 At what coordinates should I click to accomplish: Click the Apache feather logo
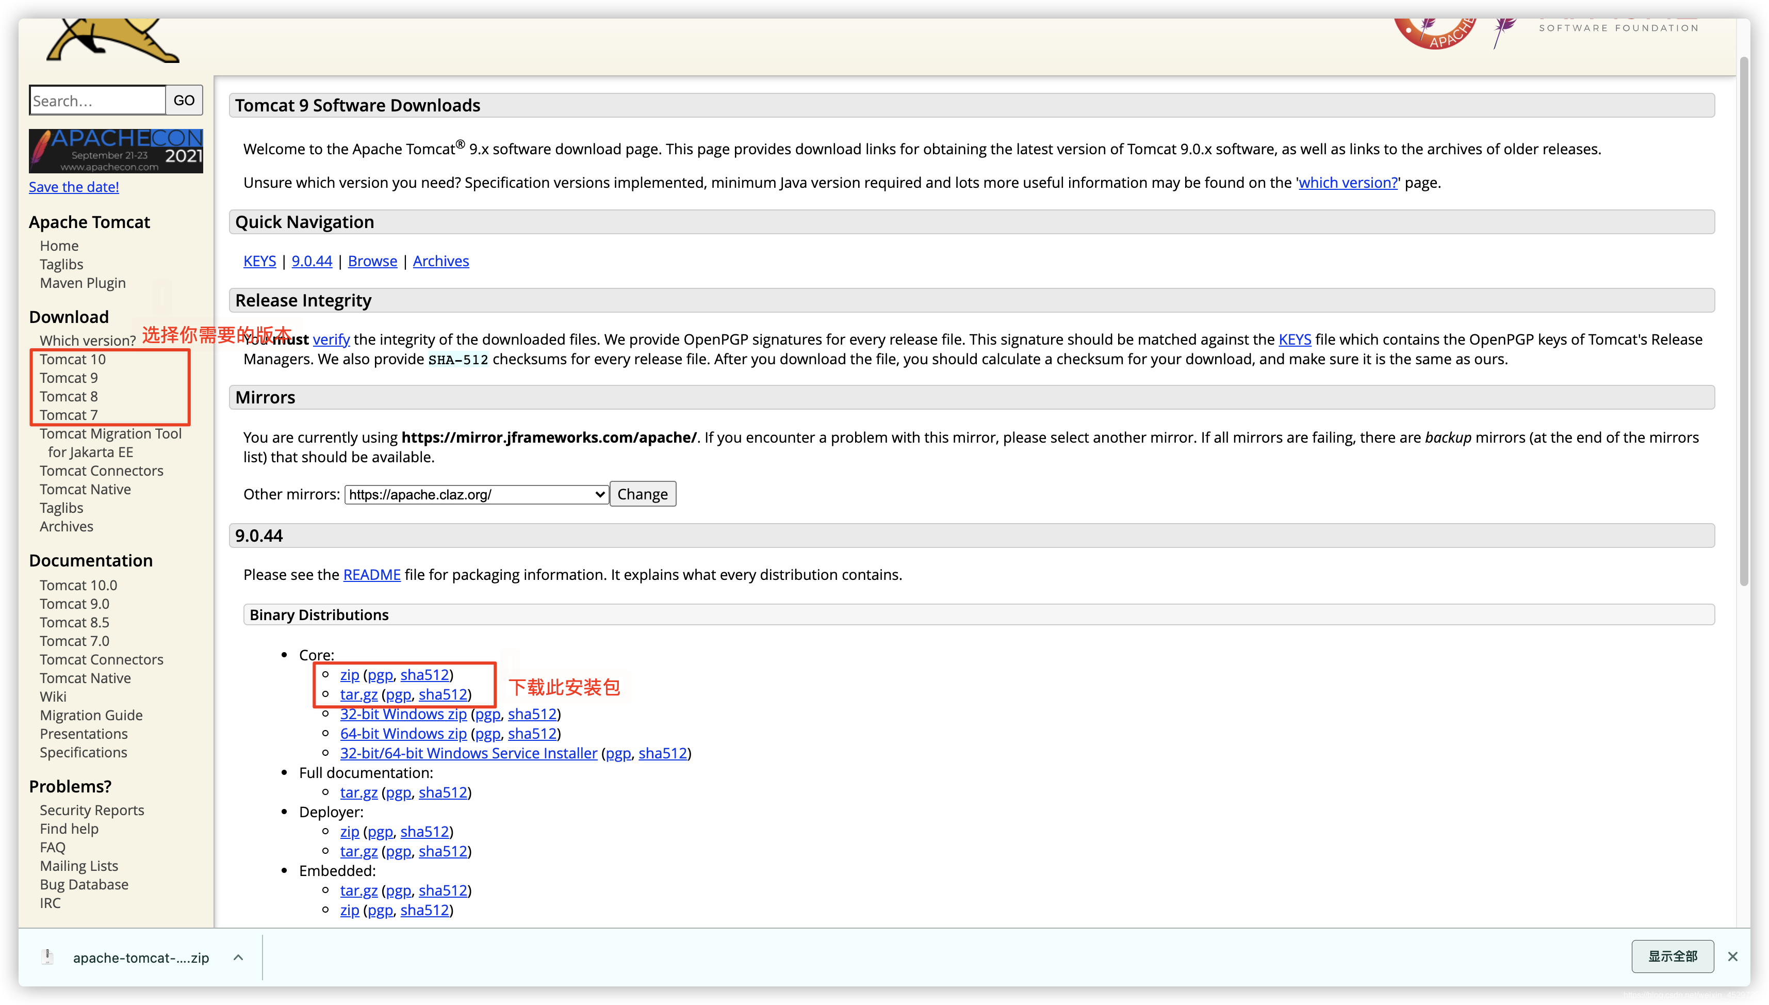[x=1504, y=33]
